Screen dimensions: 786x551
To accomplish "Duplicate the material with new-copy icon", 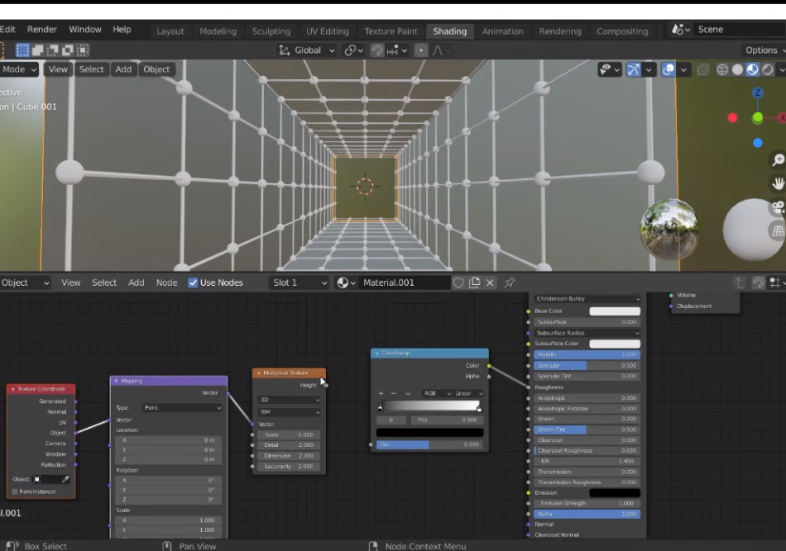I will click(x=474, y=283).
